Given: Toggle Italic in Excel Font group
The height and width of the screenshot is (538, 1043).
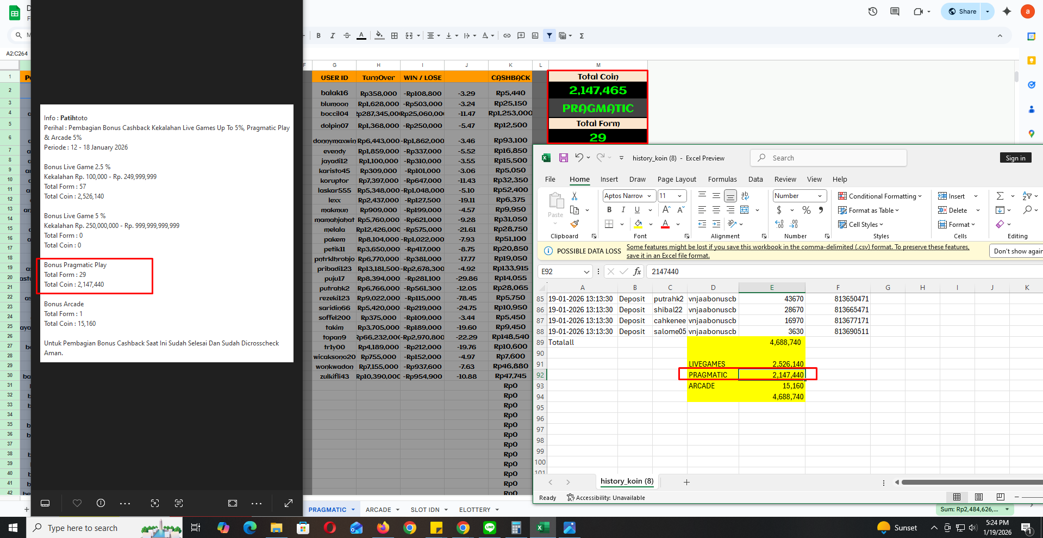Looking at the screenshot, I should tap(623, 210).
